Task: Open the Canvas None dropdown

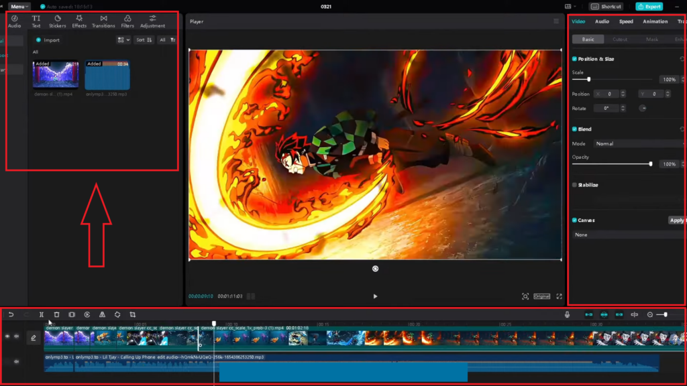Action: point(627,235)
